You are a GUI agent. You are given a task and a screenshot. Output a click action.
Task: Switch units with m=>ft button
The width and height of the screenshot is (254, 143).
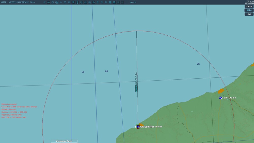[x=133, y=2]
